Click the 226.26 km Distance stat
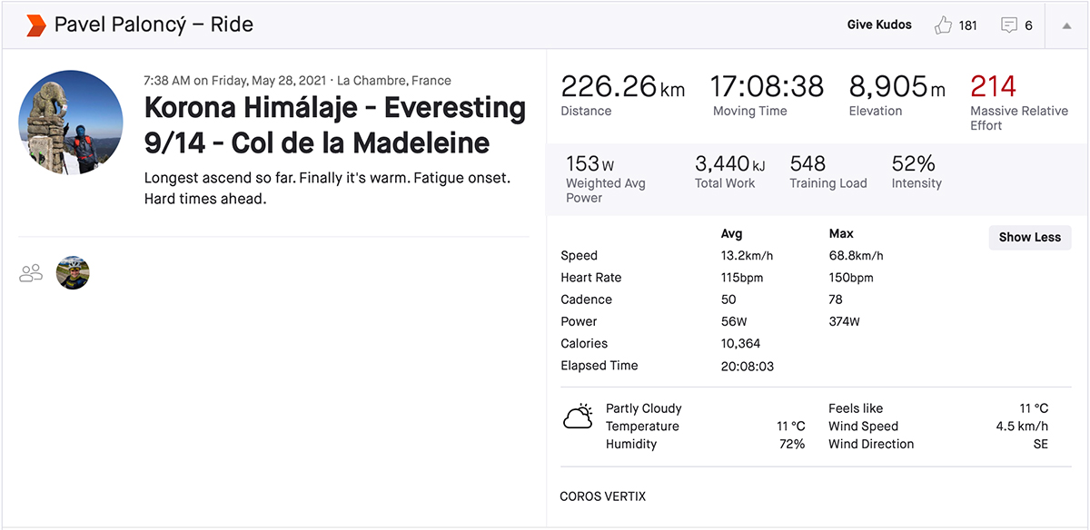This screenshot has height=530, width=1090. point(622,87)
